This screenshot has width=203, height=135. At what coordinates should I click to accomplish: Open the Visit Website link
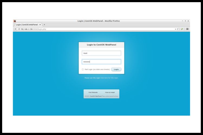coord(93,92)
